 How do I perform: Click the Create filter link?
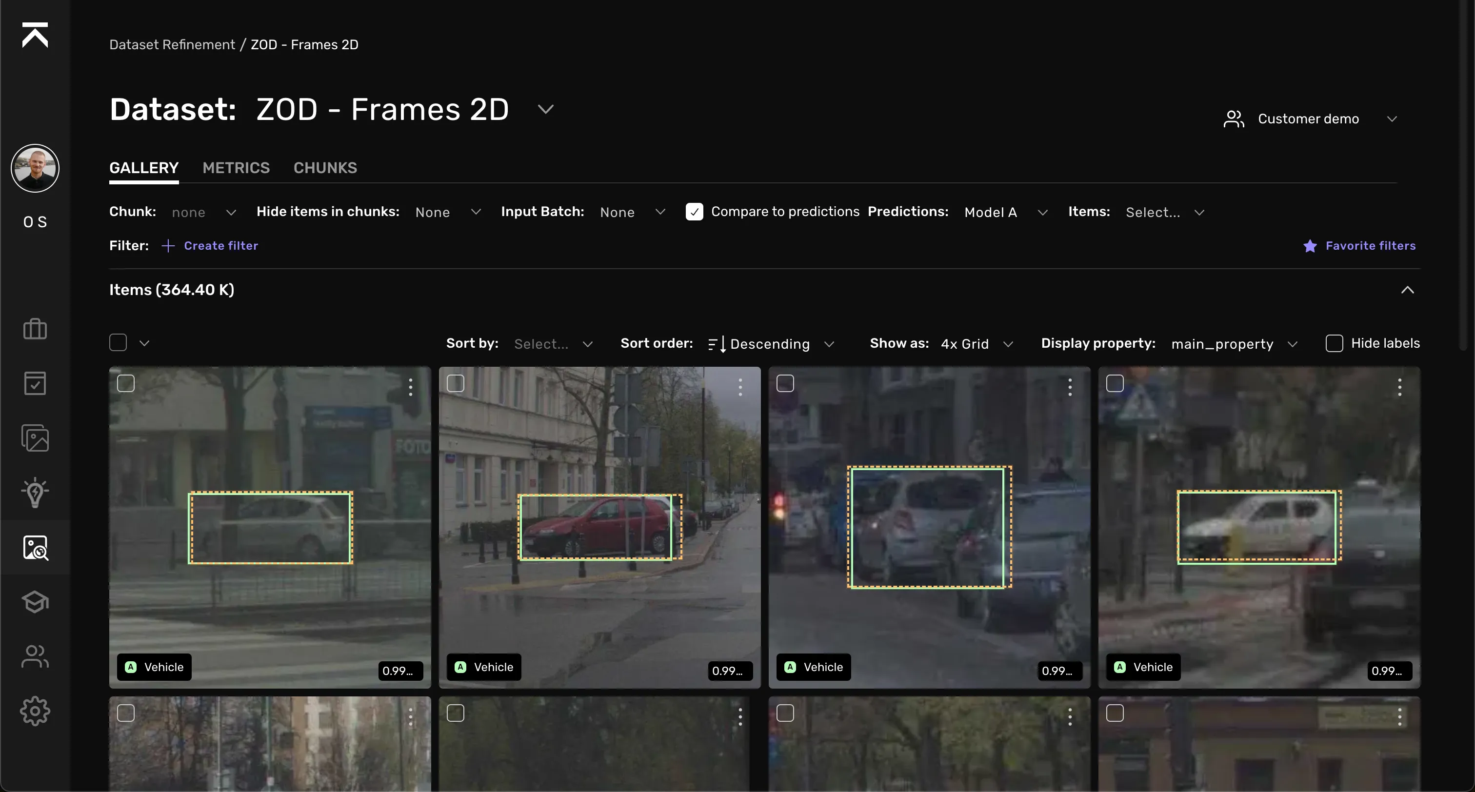(221, 246)
